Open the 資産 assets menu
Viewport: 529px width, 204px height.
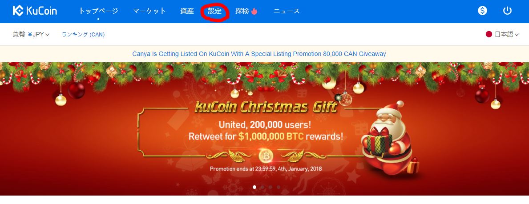click(x=187, y=11)
